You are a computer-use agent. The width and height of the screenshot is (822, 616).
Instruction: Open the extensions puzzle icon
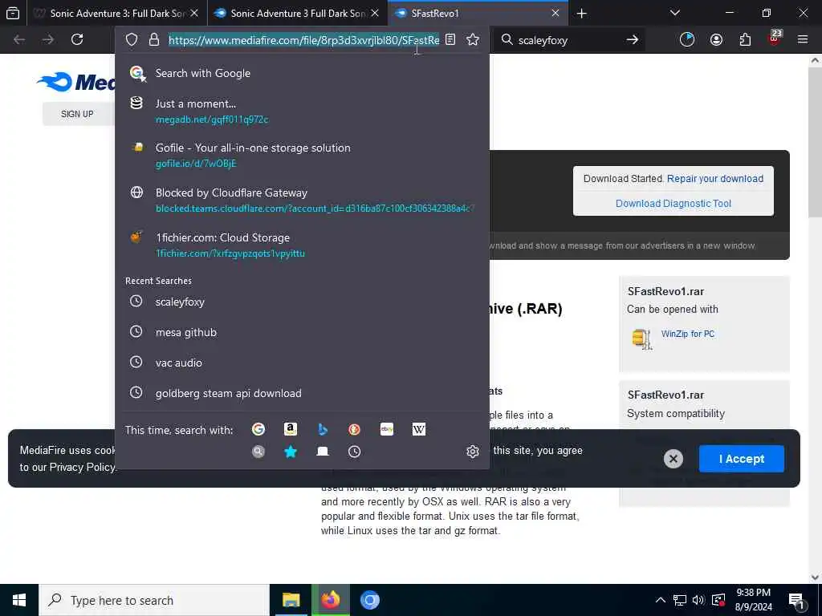tap(745, 40)
